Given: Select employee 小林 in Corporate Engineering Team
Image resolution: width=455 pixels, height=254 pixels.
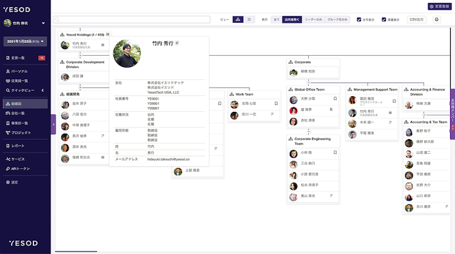Looking at the screenshot, I should point(313,152).
